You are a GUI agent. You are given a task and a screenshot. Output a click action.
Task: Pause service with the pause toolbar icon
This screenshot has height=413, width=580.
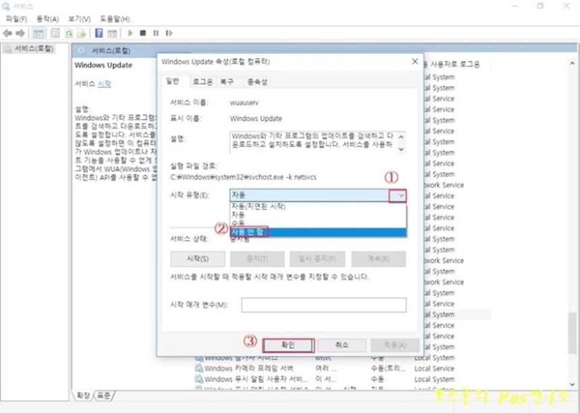(x=156, y=33)
